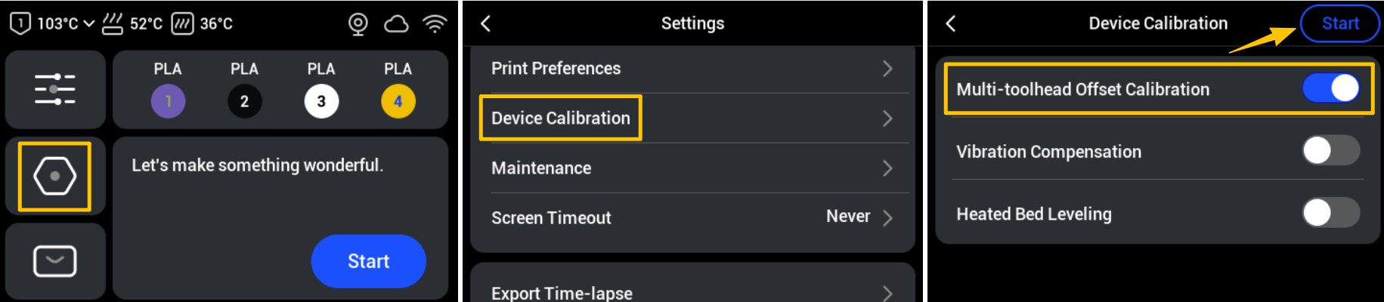Screen dimensions: 1384x302
Task: Expand the Print Preferences chevron
Action: pyautogui.click(x=887, y=69)
